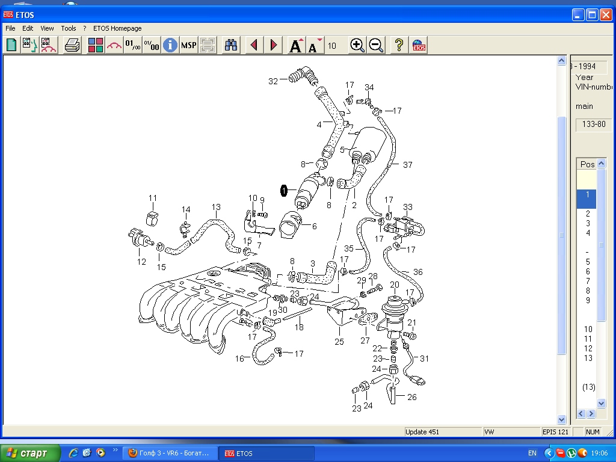Click the printer icon in the toolbar
This screenshot has width=616, height=462.
coord(73,45)
